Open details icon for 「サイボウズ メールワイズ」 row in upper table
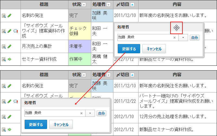 (4, 31)
